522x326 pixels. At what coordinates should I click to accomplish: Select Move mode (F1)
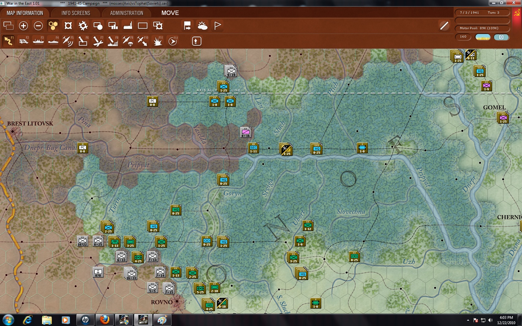point(8,41)
